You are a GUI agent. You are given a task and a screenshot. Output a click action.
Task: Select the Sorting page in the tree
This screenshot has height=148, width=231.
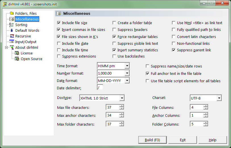[x=21, y=25]
